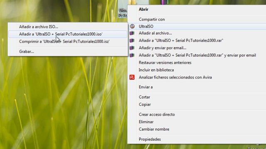The width and height of the screenshot is (266, 149).
Task: Expand the 'Compartir con' submenu
Action: 197,19
